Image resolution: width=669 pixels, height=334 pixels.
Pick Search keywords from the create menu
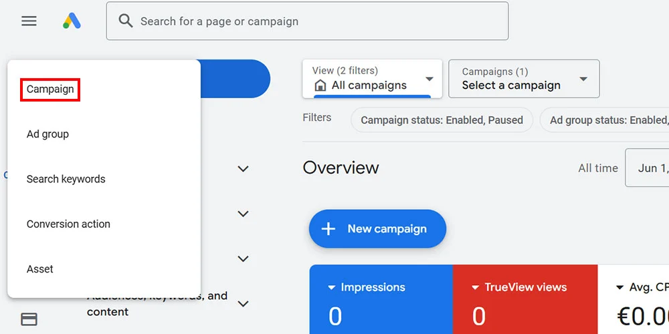[66, 179]
